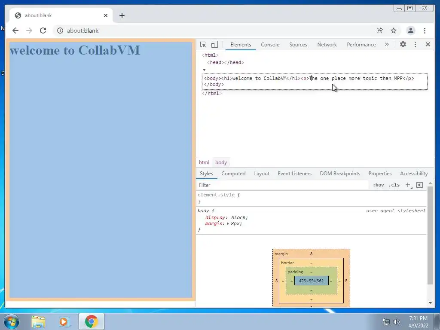Image resolution: width=440 pixels, height=330 pixels.
Task: Click the volume speaker tray icon
Action: [x=397, y=322]
